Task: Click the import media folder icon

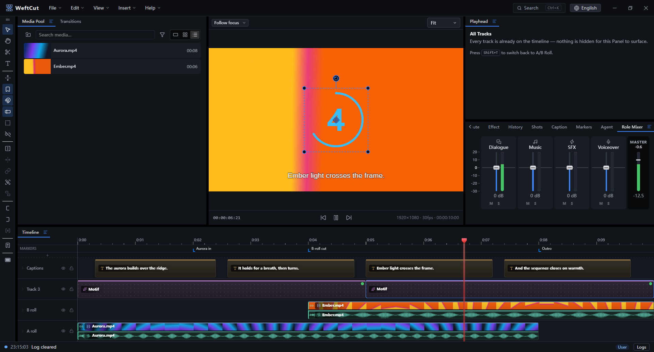Action: [28, 35]
